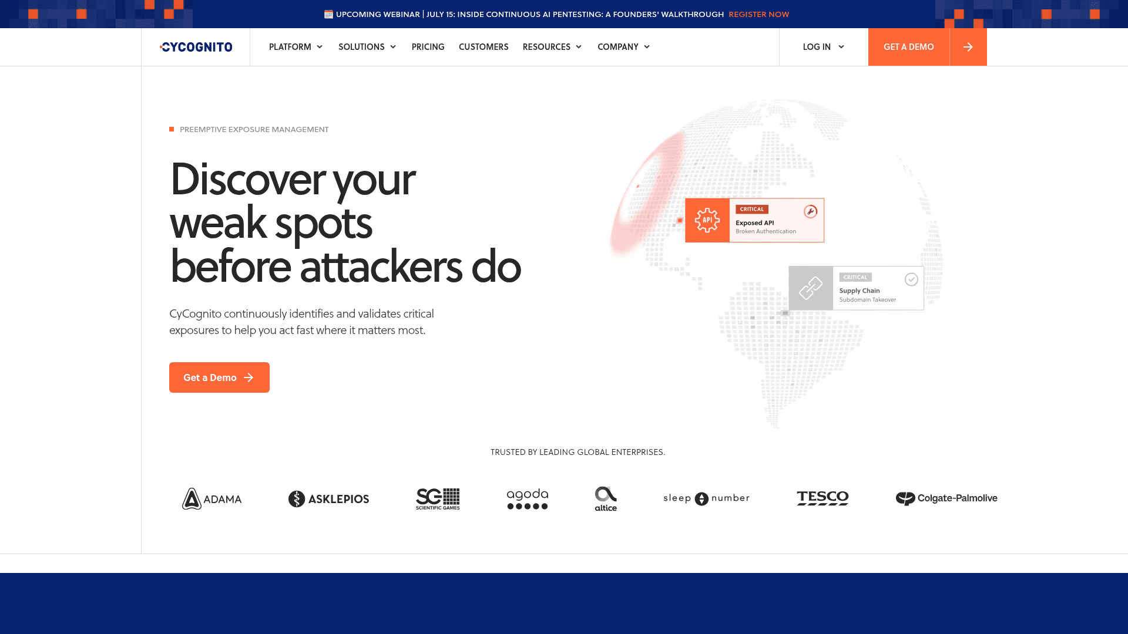Image resolution: width=1128 pixels, height=634 pixels.
Task: Click the Adama logo
Action: coord(211,499)
